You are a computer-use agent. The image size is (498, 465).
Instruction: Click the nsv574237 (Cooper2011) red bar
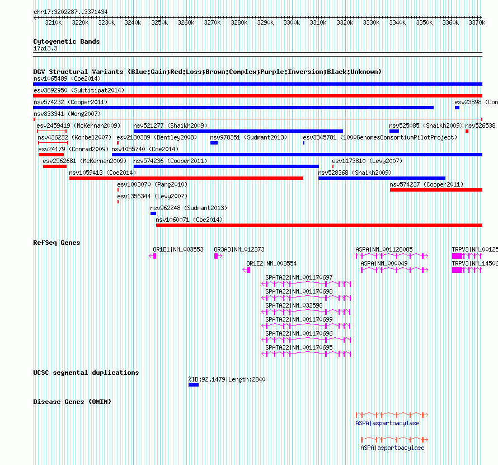436,190
